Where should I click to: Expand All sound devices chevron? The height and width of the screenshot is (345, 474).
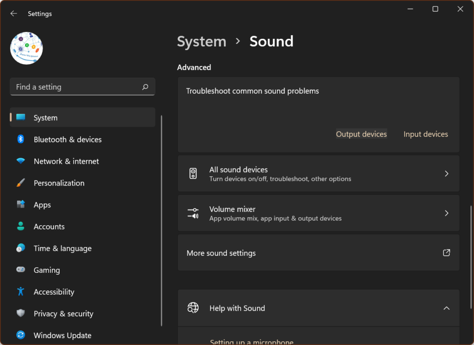(x=447, y=173)
